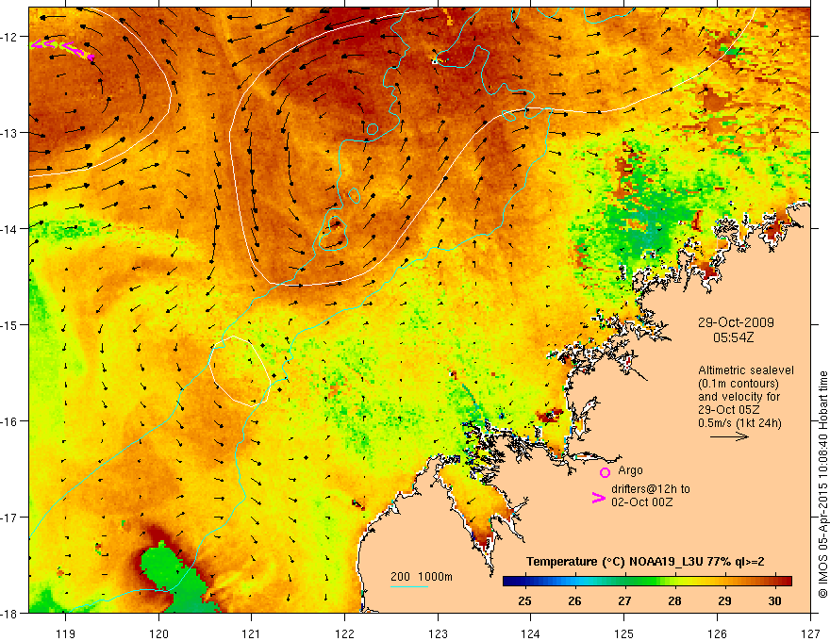Click the '-12' latitude axis label
Viewport: 830px width, 641px height.
tap(9, 37)
